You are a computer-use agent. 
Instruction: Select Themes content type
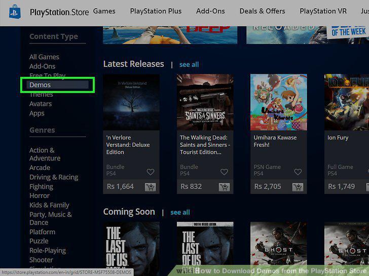(41, 95)
